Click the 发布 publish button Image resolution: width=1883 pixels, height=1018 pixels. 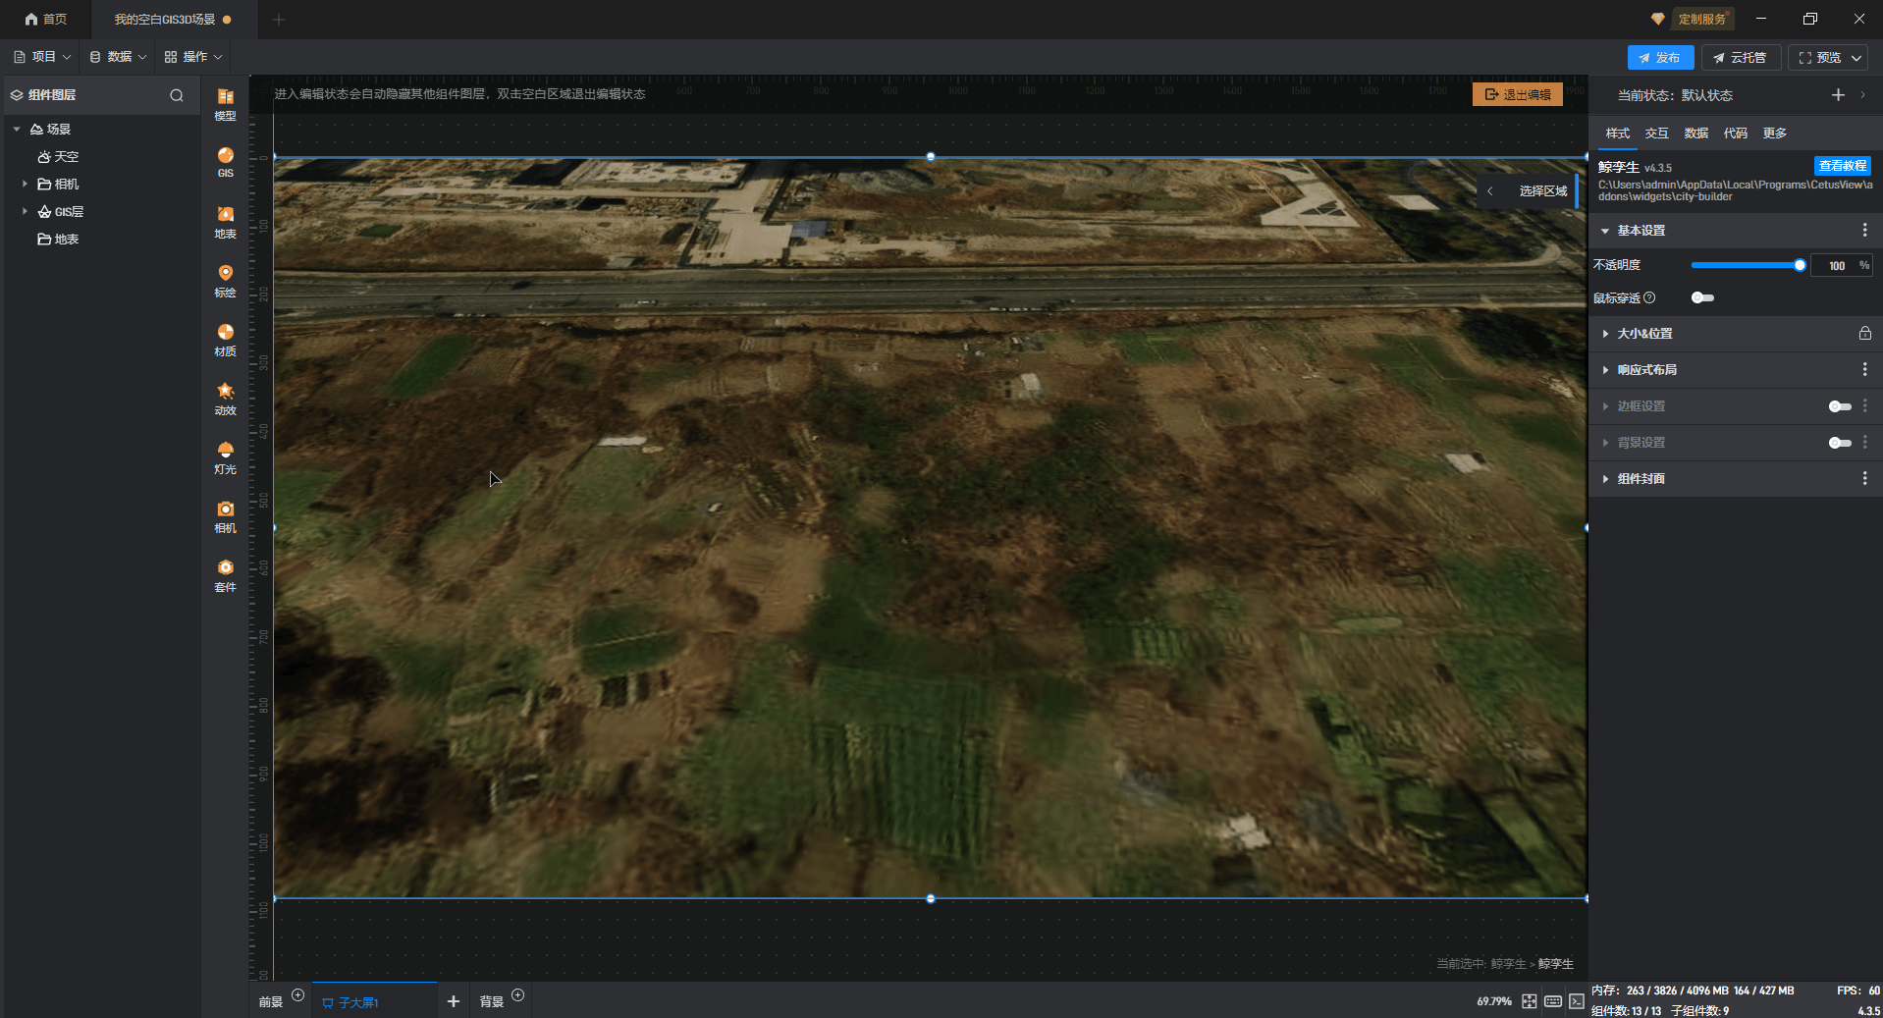[x=1659, y=58]
